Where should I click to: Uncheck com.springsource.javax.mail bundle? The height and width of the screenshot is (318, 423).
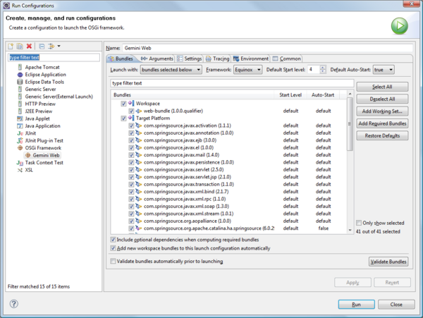[131, 155]
